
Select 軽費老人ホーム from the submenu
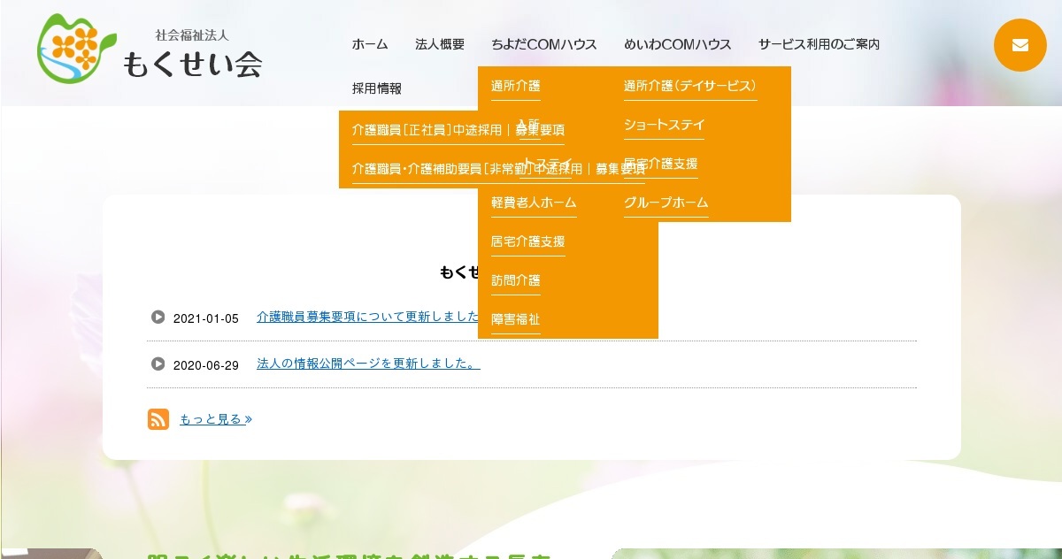[x=533, y=203]
